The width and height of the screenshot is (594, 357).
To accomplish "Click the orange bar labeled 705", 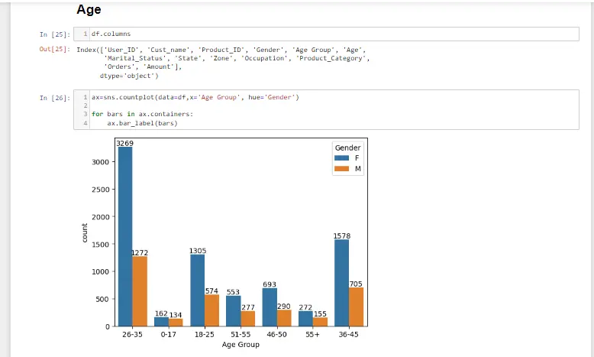I will pos(356,307).
